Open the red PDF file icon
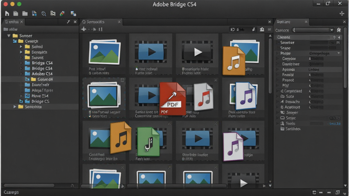 [173, 99]
